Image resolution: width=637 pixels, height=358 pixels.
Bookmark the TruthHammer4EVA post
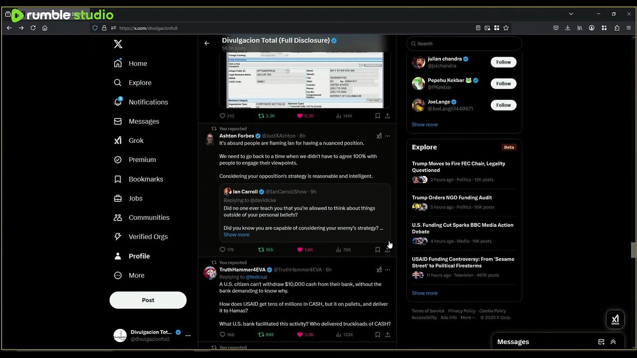click(x=378, y=335)
